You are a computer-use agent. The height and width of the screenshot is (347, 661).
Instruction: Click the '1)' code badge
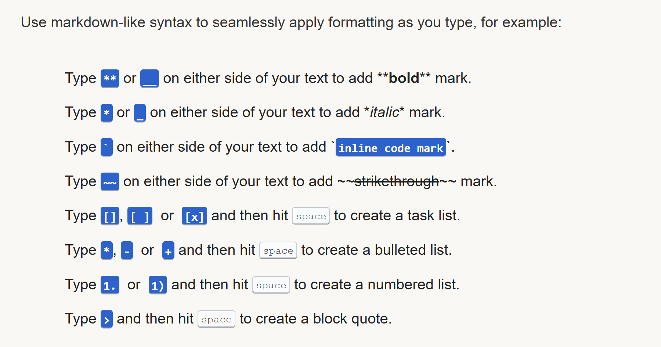click(158, 285)
